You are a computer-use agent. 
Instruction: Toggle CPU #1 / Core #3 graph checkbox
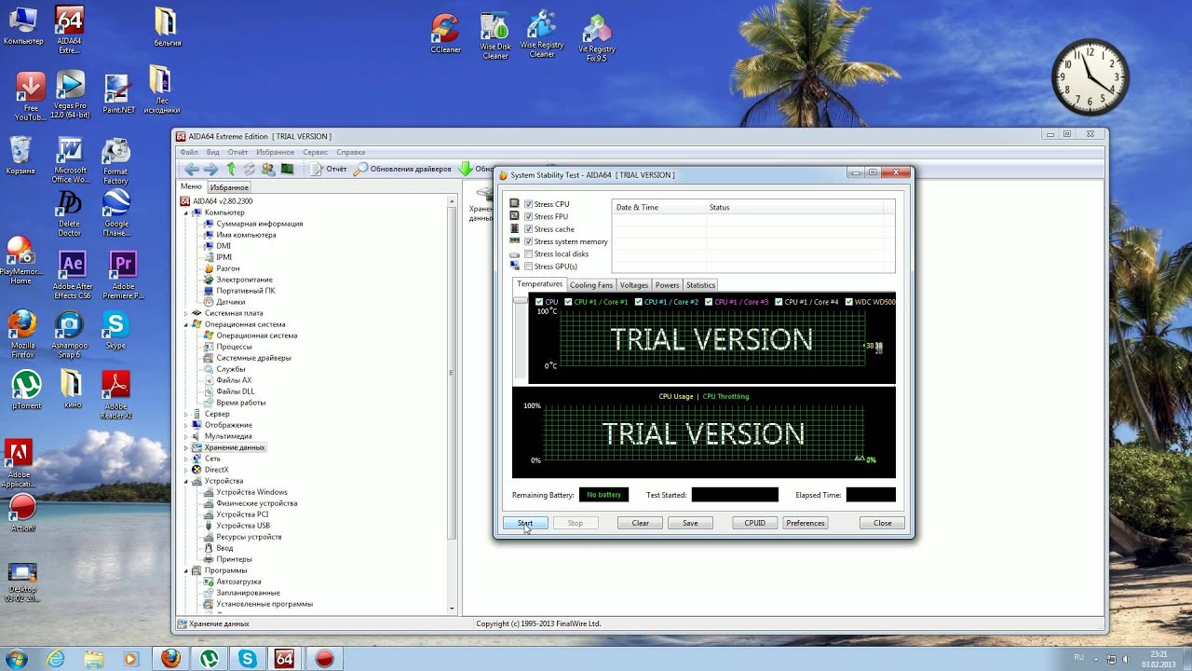[x=709, y=302]
